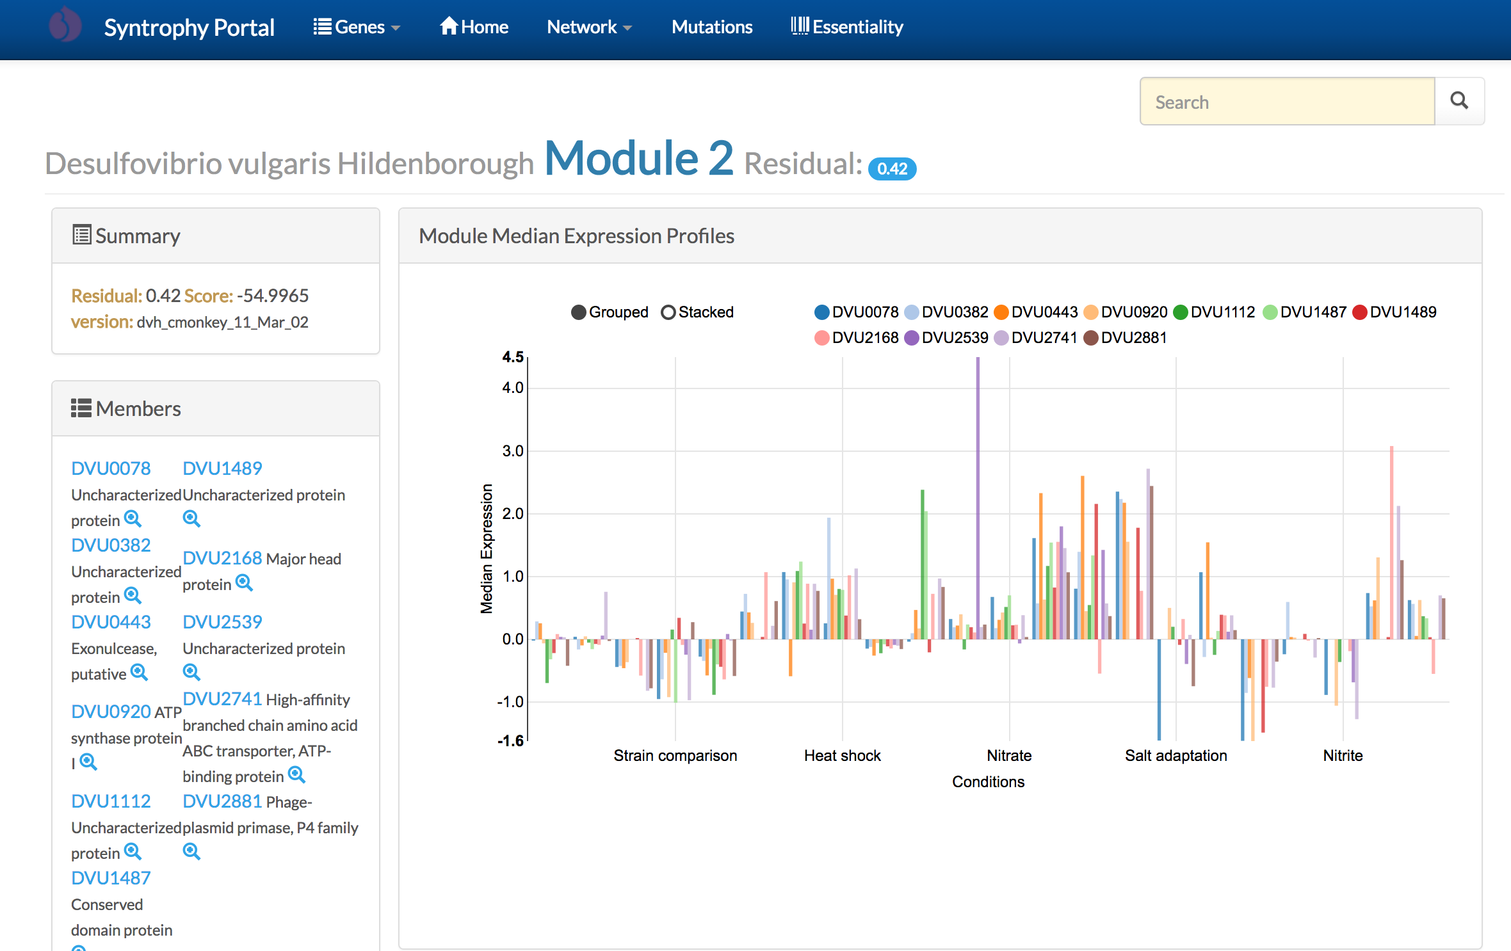Viewport: 1511px width, 951px height.
Task: Open the DVU0382 gene link
Action: coord(111,545)
